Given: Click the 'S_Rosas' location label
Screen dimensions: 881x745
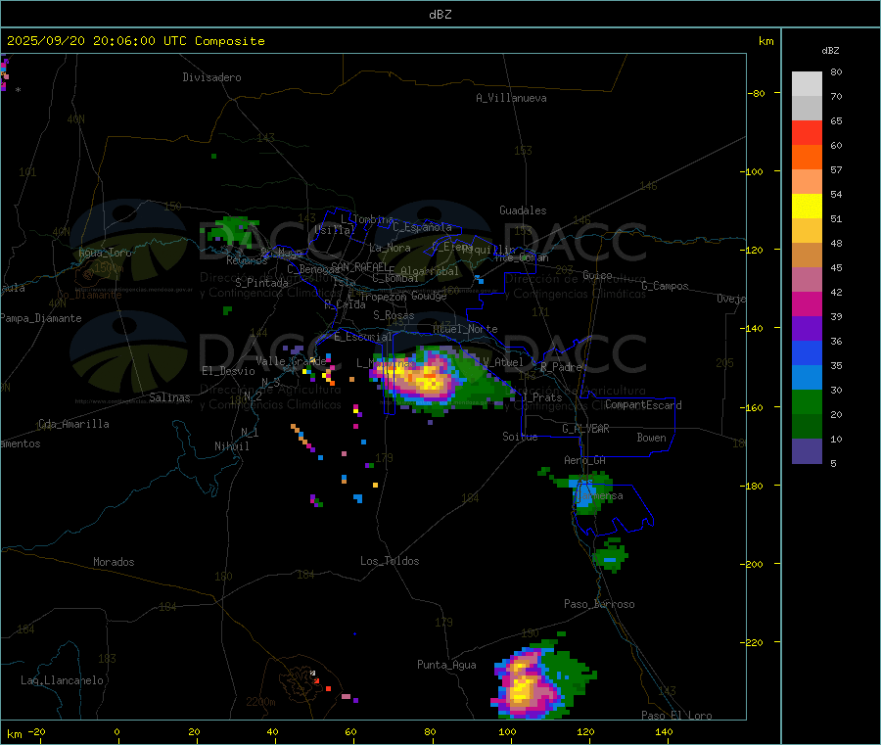Looking at the screenshot, I should [394, 315].
